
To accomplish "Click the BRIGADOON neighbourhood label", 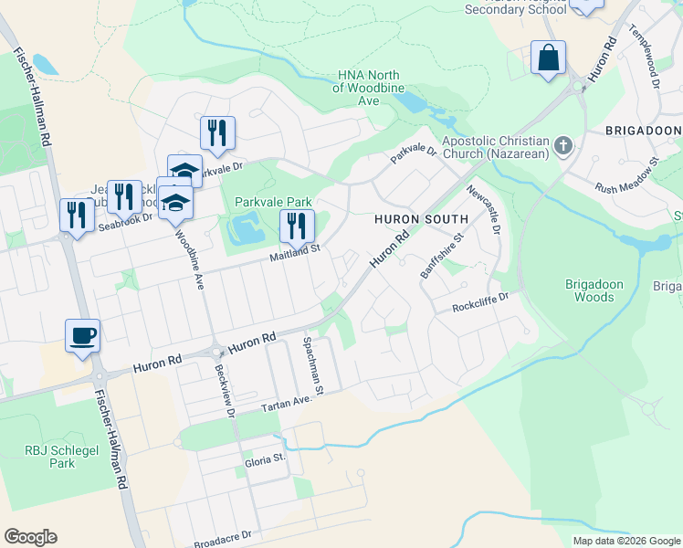I will [644, 131].
